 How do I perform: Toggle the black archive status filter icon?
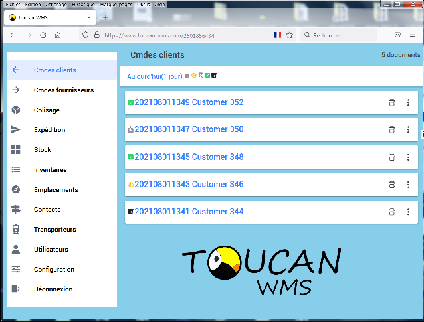tap(213, 76)
